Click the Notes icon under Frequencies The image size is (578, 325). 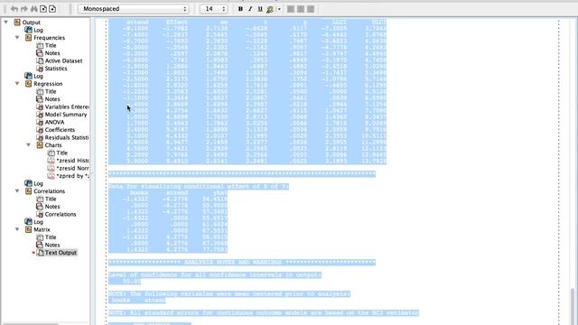40,53
